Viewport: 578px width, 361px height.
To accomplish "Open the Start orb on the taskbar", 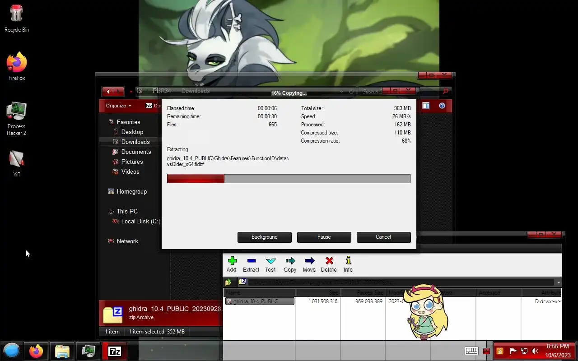I will click(x=12, y=351).
